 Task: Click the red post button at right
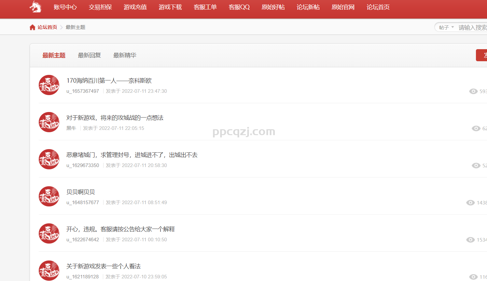click(x=482, y=55)
